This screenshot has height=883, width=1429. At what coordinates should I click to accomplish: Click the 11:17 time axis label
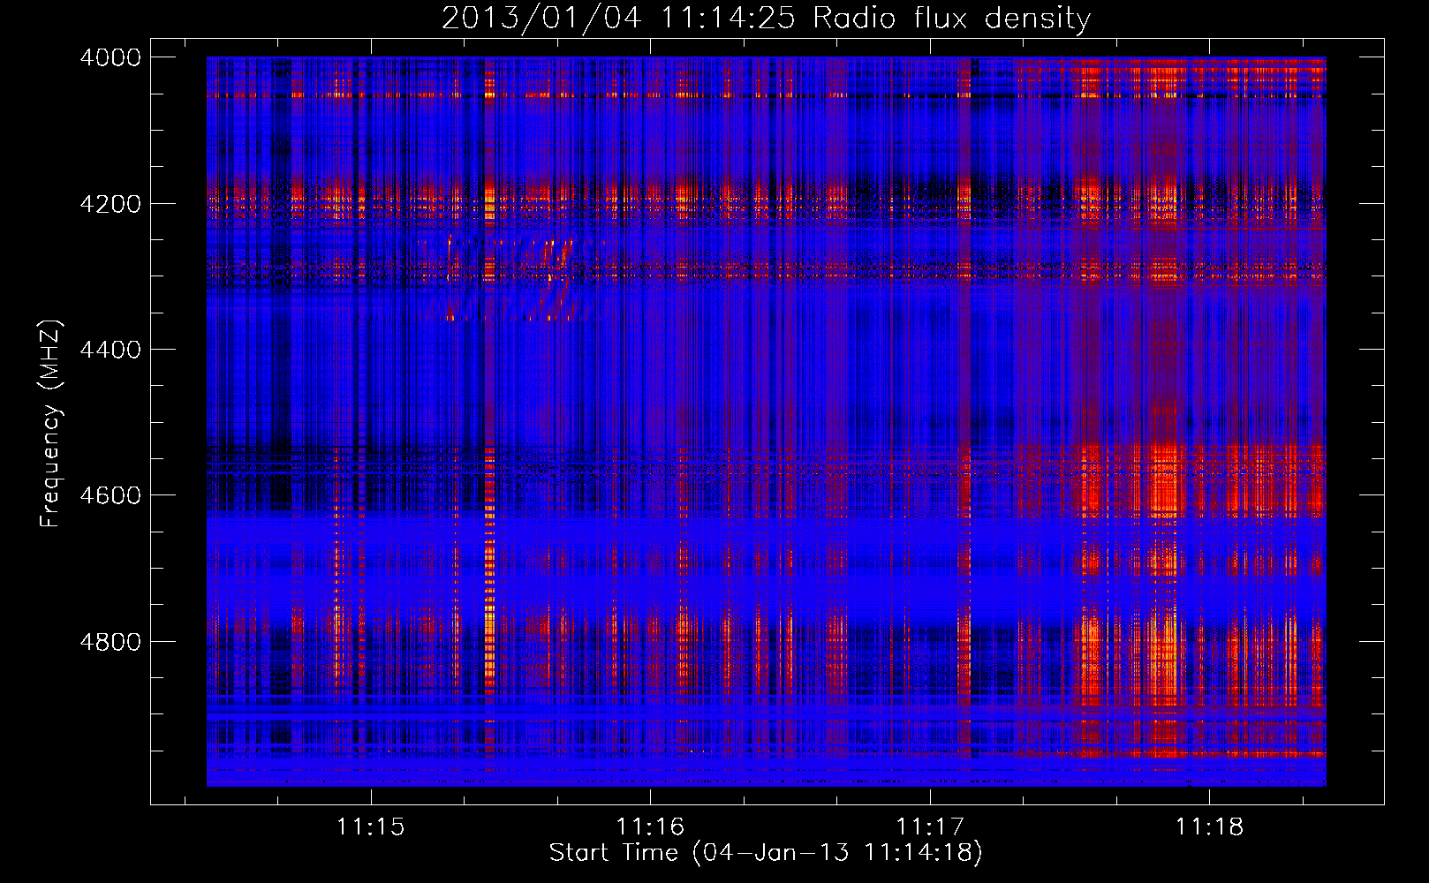pyautogui.click(x=929, y=826)
